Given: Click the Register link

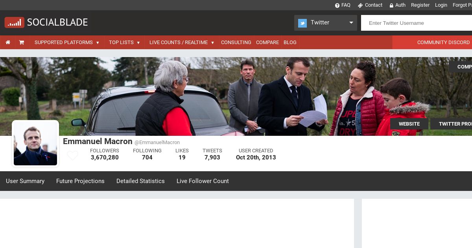Looking at the screenshot, I should [x=420, y=5].
